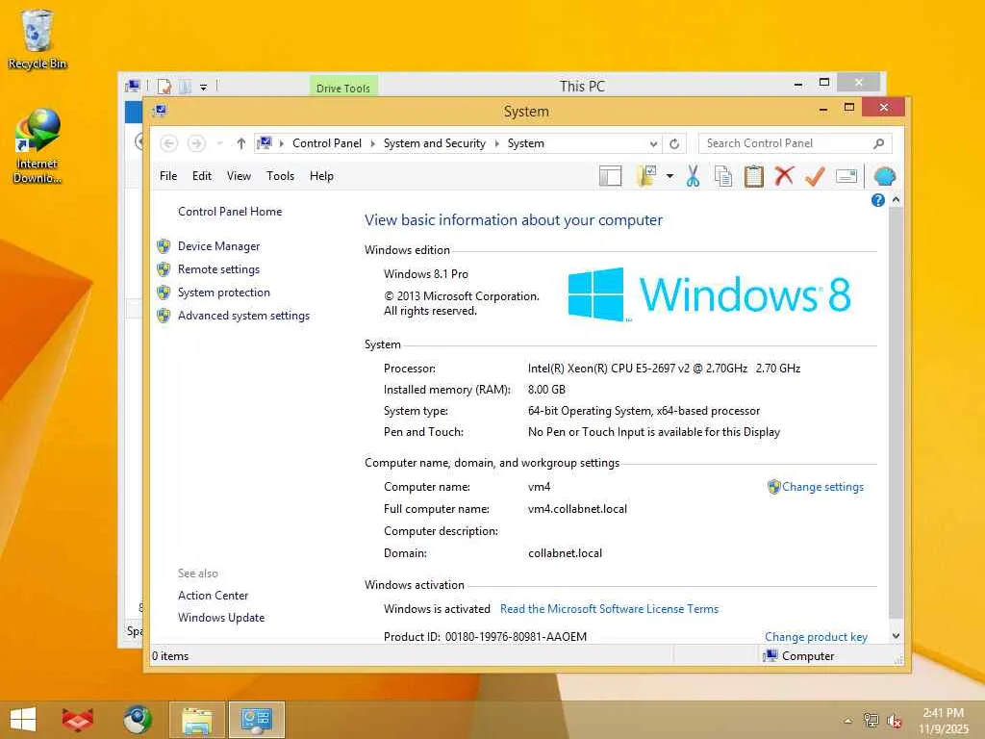Click the folder options toolbar icon
985x739 pixels.
(646, 176)
